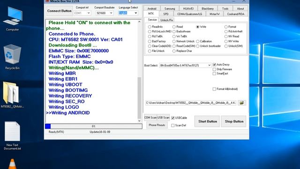Open the Computer desktop icon
300x169 pixels.
point(13,19)
